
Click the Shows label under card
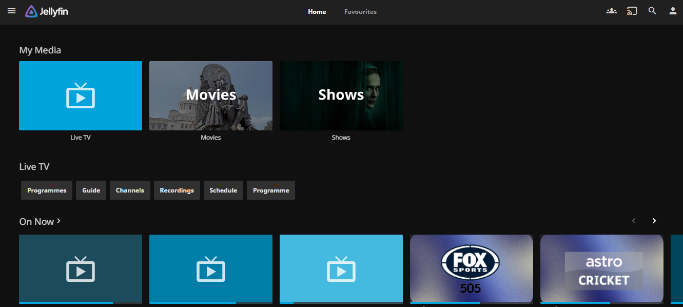341,138
